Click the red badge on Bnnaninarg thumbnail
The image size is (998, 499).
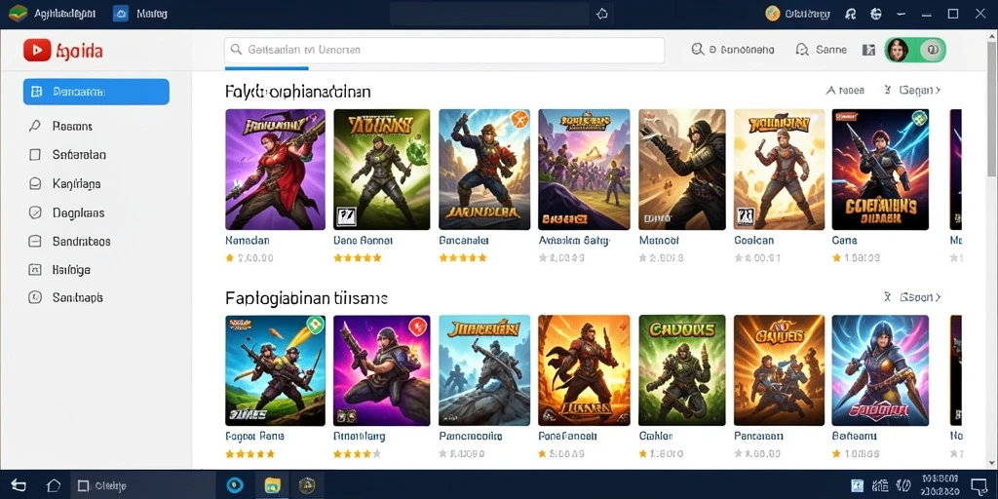click(417, 326)
